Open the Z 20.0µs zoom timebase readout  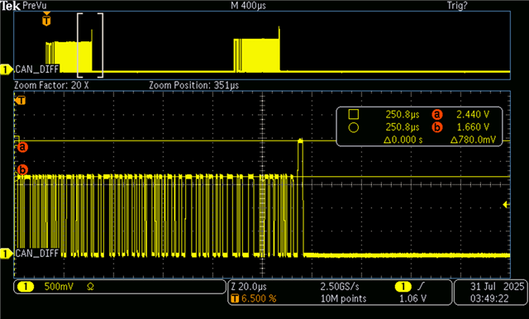pos(249,287)
